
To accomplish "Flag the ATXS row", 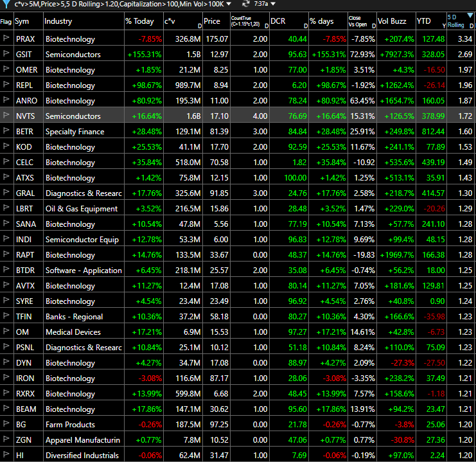I will (6, 177).
